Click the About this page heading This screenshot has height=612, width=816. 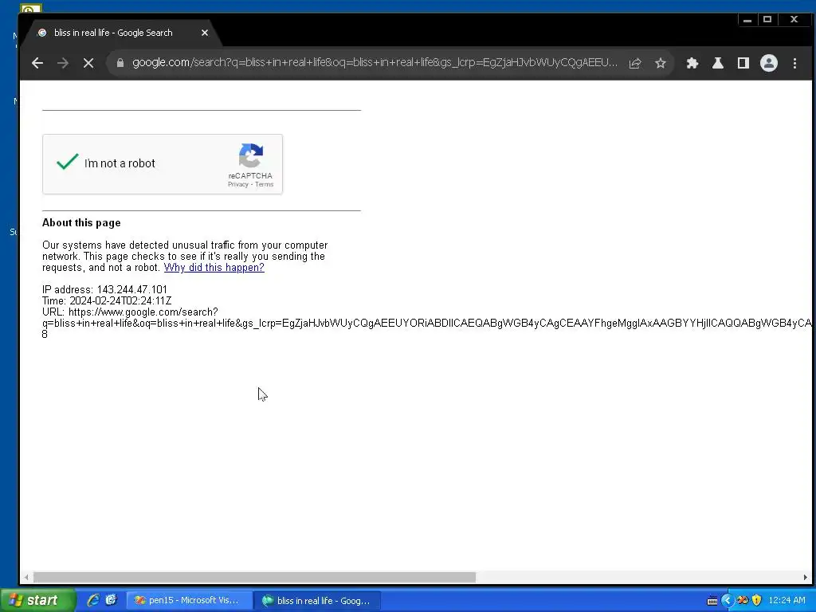(81, 223)
